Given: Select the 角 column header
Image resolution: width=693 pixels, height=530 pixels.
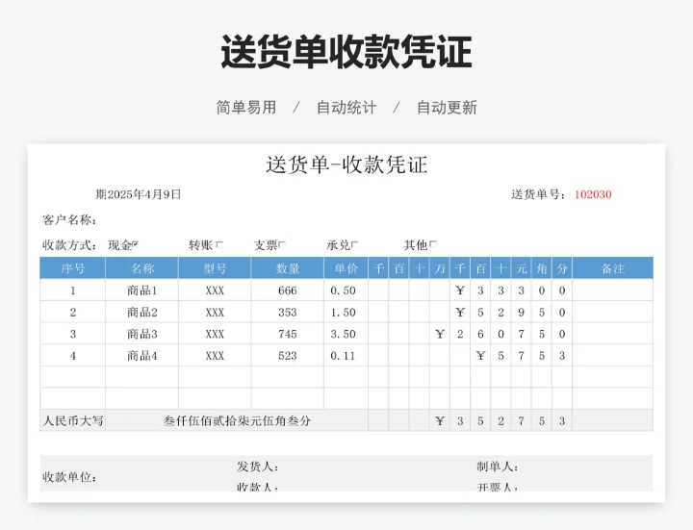Looking at the screenshot, I should point(541,268).
